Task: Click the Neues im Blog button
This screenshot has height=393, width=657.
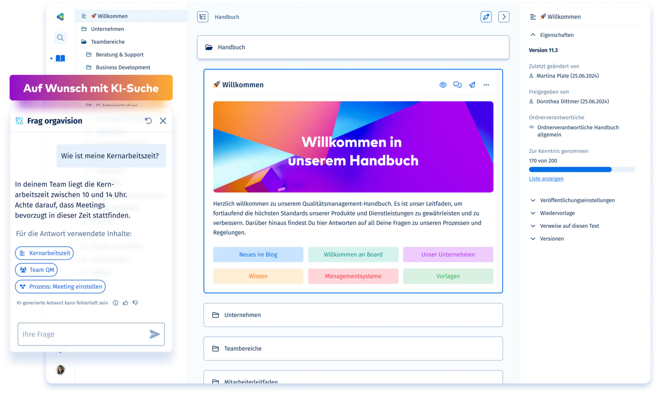Action: [x=258, y=255]
